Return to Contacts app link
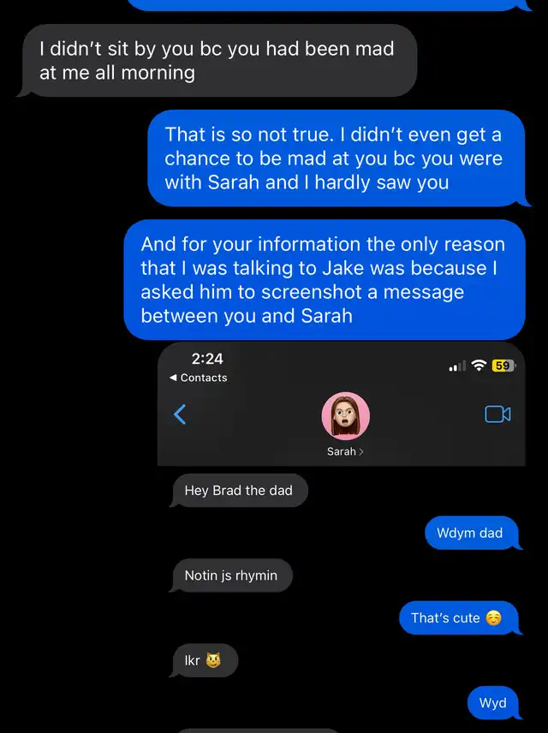This screenshot has width=548, height=733. (x=199, y=378)
